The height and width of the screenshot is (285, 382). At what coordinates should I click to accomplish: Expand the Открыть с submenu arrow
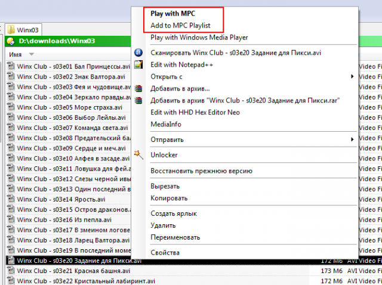coord(352,76)
